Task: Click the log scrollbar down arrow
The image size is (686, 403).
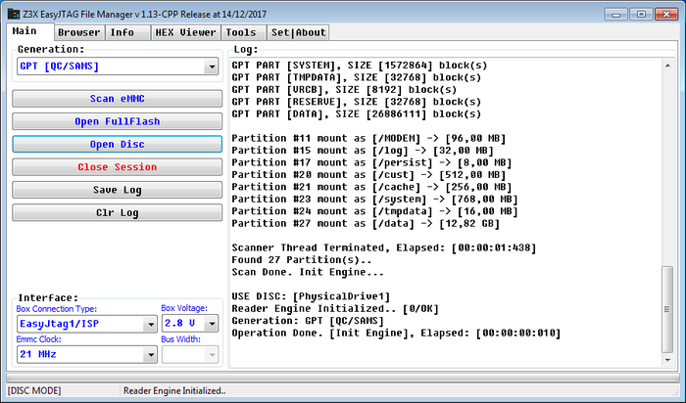Action: (x=667, y=360)
